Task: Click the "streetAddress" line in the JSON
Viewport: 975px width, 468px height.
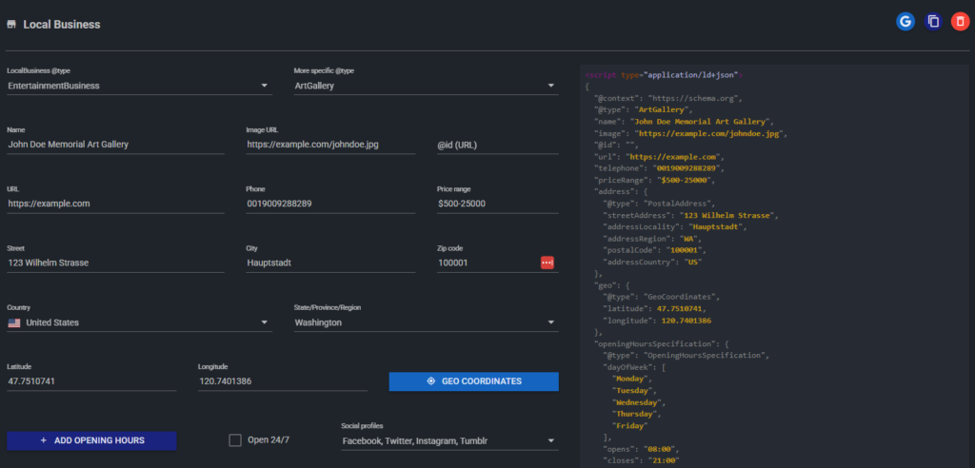Action: (691, 215)
